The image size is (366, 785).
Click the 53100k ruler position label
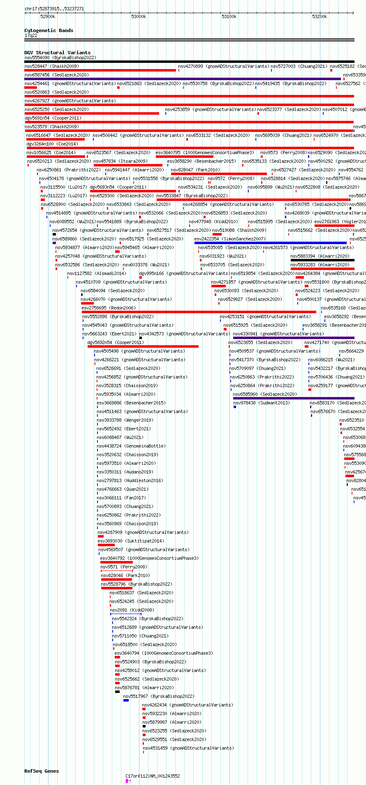coord(229,16)
